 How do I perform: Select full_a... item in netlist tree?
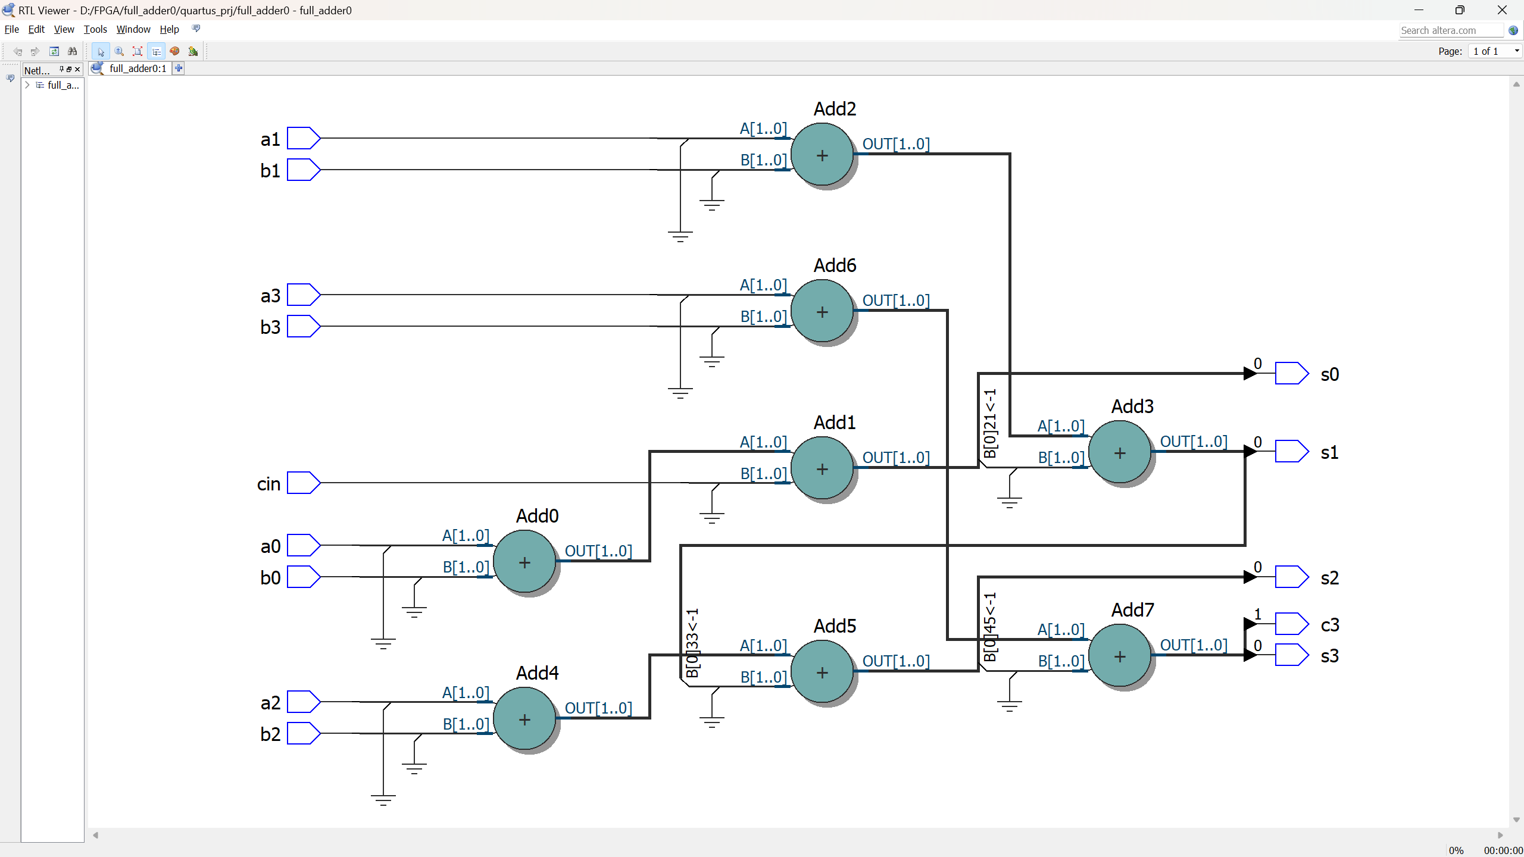[63, 85]
